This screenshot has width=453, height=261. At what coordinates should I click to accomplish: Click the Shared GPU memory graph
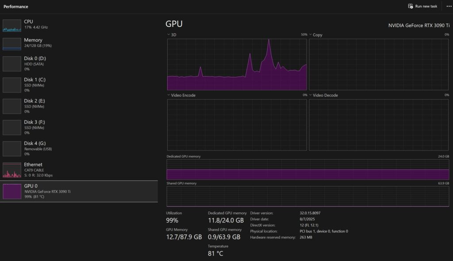[x=307, y=196]
